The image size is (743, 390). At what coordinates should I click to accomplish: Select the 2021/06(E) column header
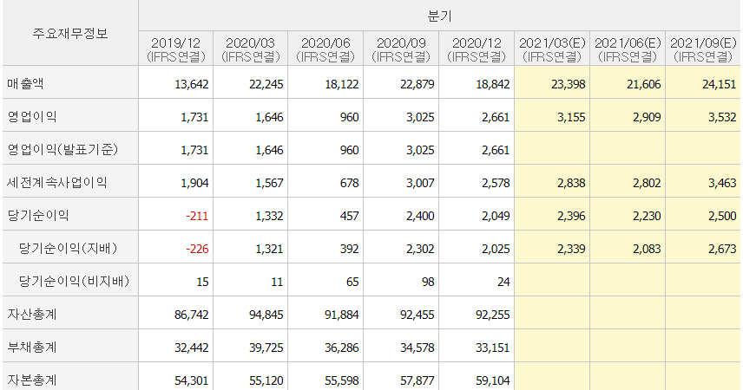pyautogui.click(x=628, y=49)
